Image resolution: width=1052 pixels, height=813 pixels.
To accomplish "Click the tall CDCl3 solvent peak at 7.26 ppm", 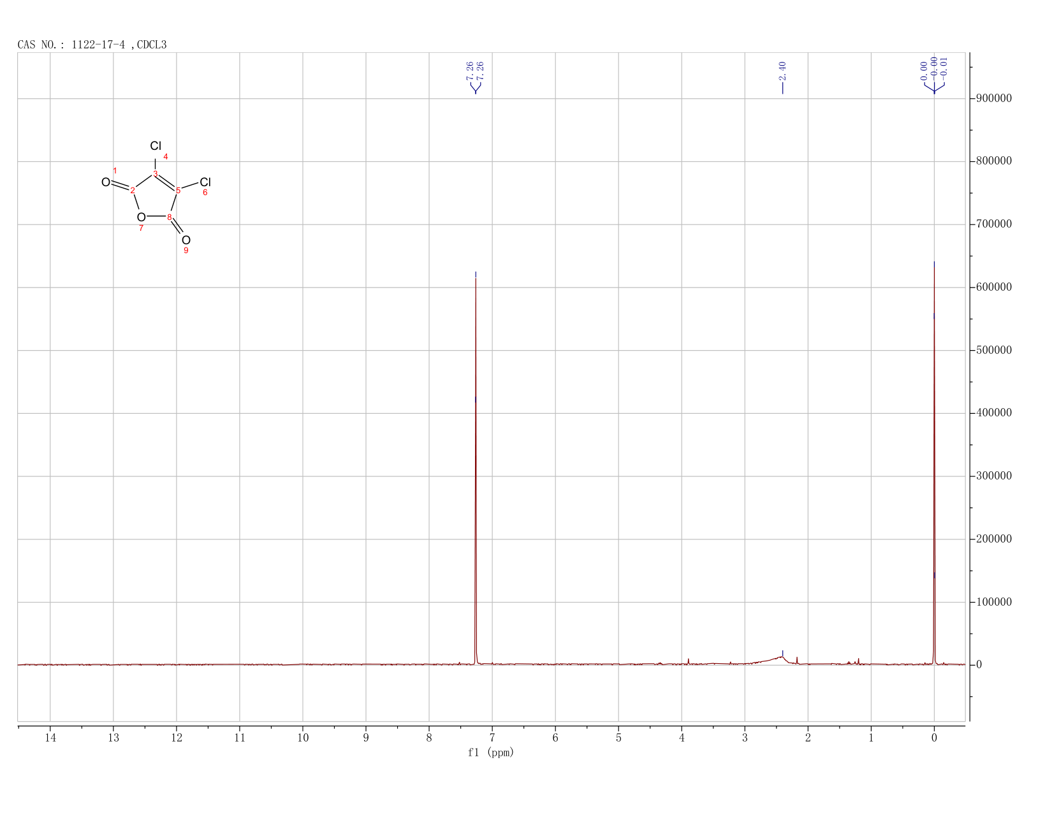I will coord(476,472).
